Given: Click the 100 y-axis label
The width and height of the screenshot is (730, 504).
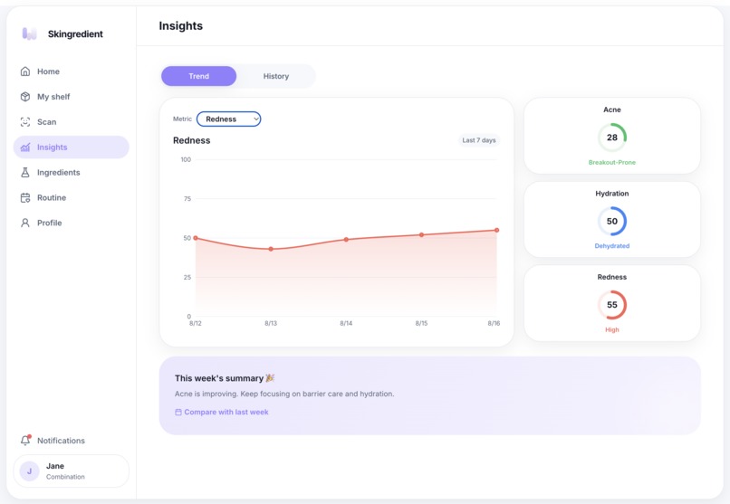Looking at the screenshot, I should [x=186, y=159].
